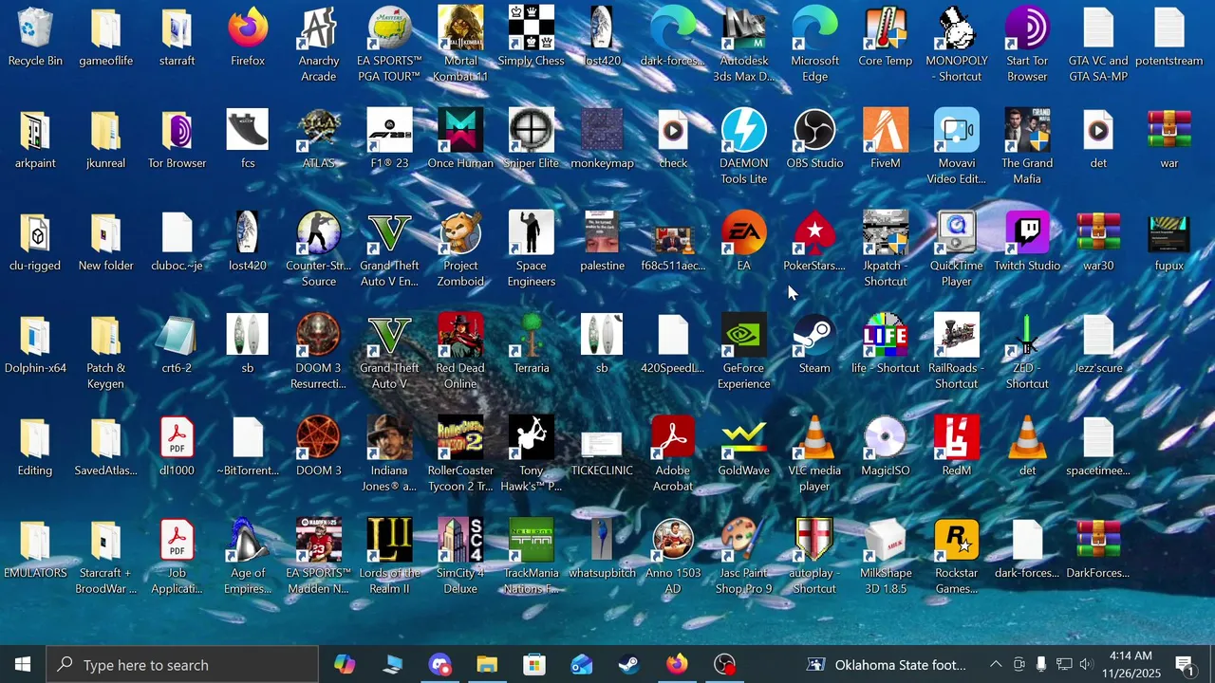The width and height of the screenshot is (1215, 683).
Task: Open the Space Engineers shortcut
Action: [532, 250]
